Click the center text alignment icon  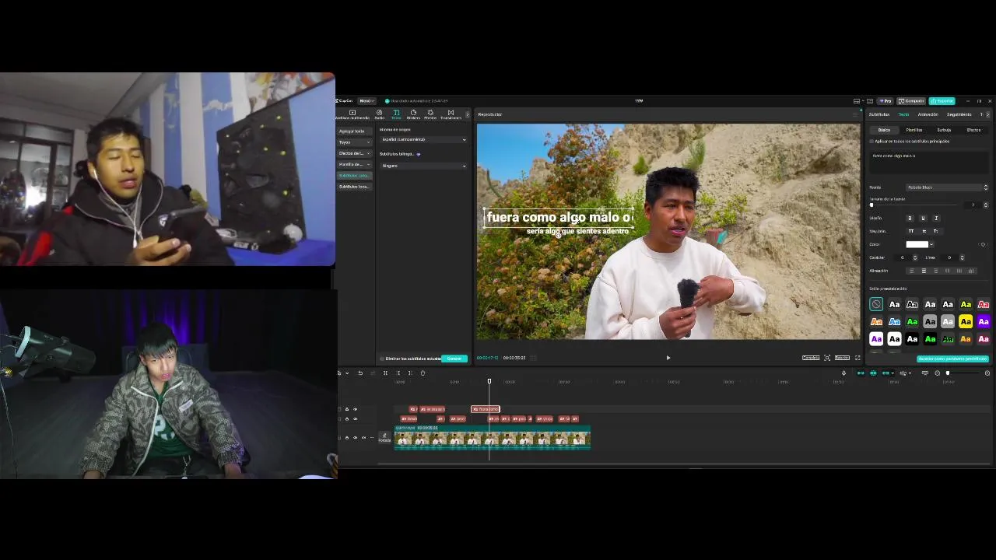point(924,271)
